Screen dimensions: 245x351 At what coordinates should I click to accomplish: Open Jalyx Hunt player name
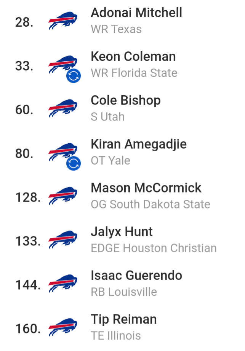(122, 232)
